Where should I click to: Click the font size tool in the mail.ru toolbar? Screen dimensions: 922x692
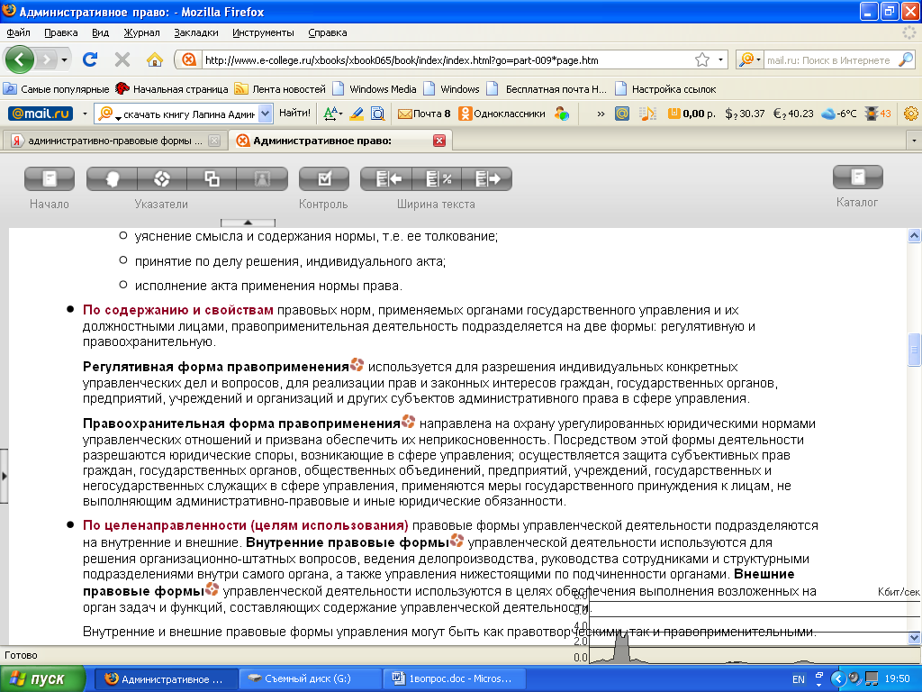pyautogui.click(x=332, y=114)
